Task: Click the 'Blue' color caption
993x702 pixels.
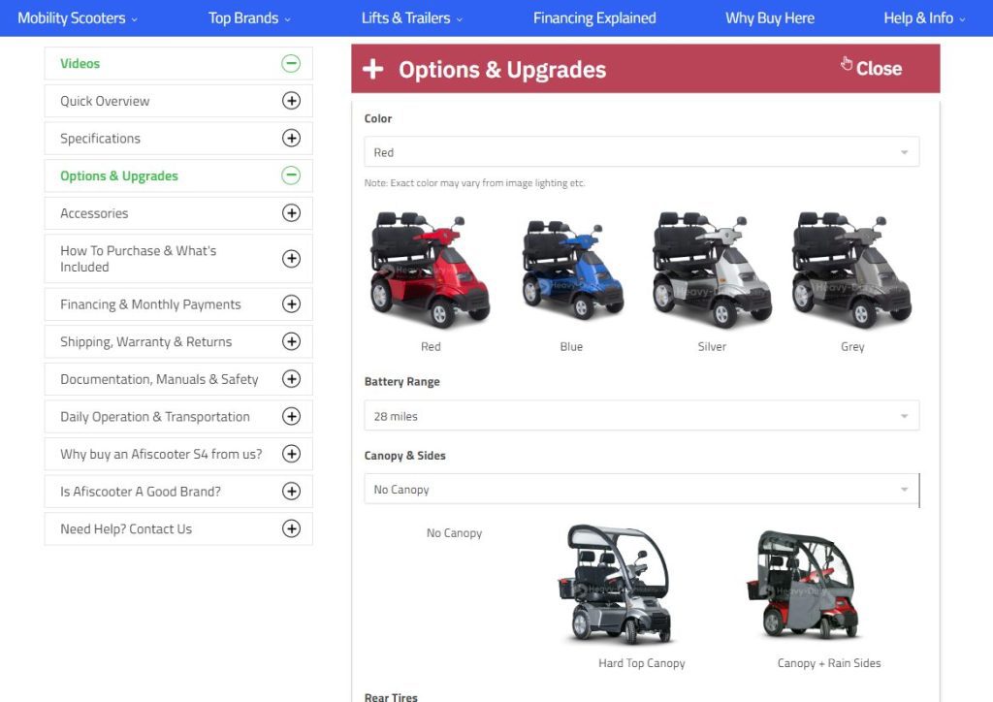Action: 571,346
